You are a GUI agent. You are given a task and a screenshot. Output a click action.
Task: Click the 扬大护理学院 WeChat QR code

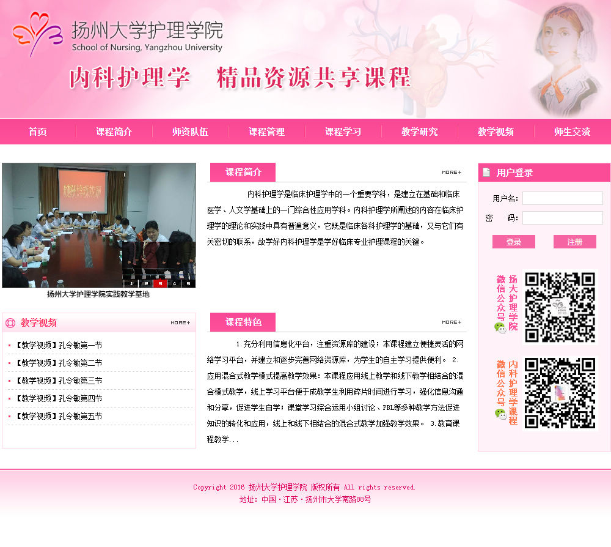point(560,307)
